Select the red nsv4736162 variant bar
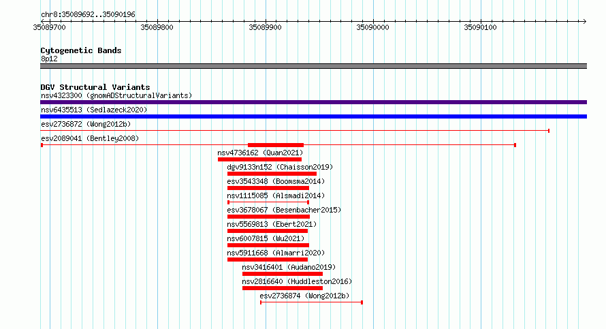 pos(259,159)
